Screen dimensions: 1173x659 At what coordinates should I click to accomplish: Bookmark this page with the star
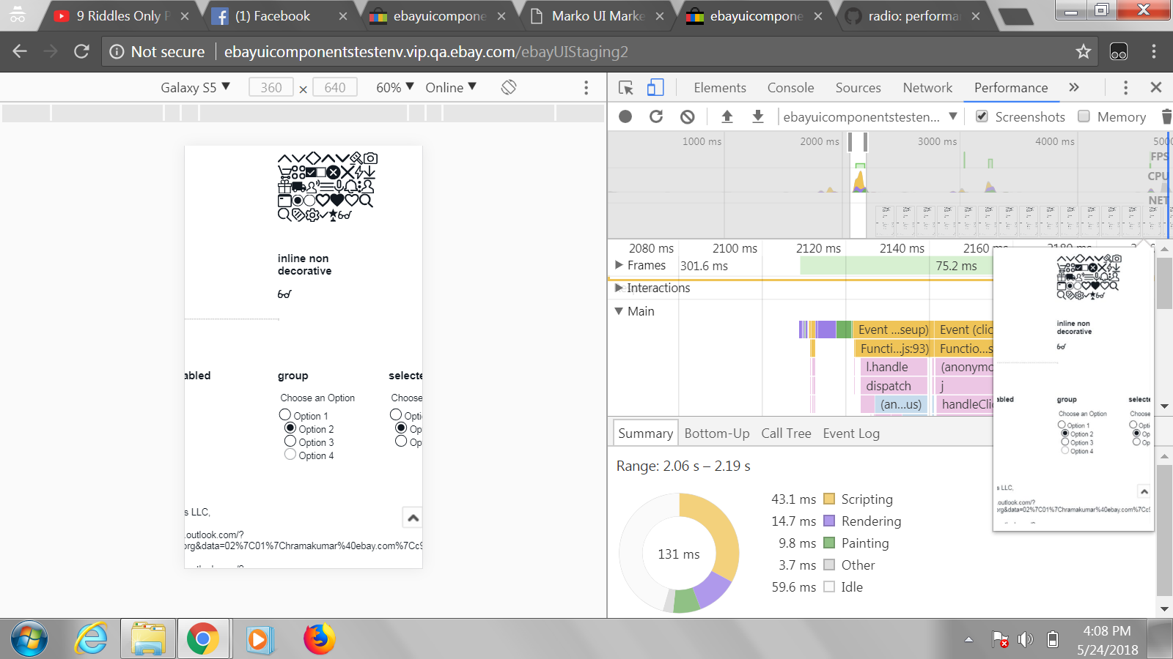pos(1083,51)
